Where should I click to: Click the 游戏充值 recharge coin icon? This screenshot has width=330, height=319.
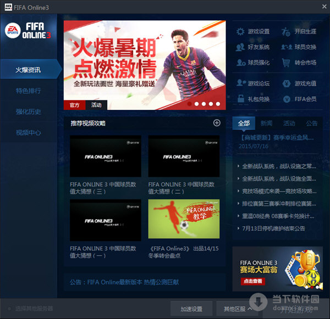click(287, 83)
